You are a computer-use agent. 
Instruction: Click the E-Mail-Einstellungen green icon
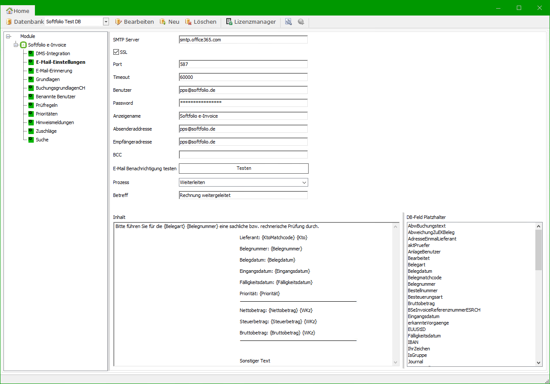[x=31, y=62]
